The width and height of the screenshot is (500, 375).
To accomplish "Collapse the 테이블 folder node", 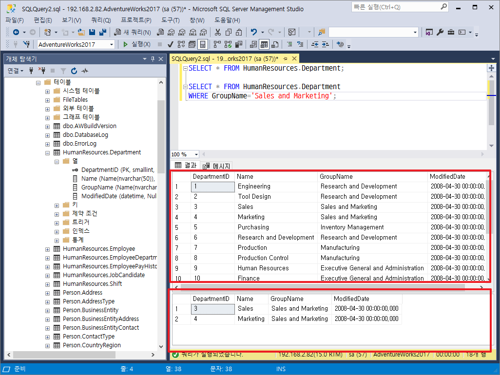I will point(38,83).
